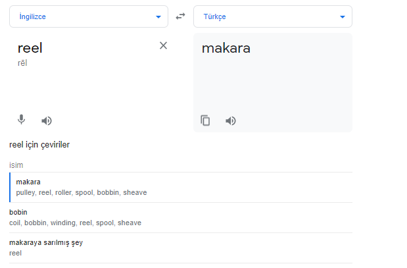Select the 'makara' entry in translations list

tap(28, 182)
